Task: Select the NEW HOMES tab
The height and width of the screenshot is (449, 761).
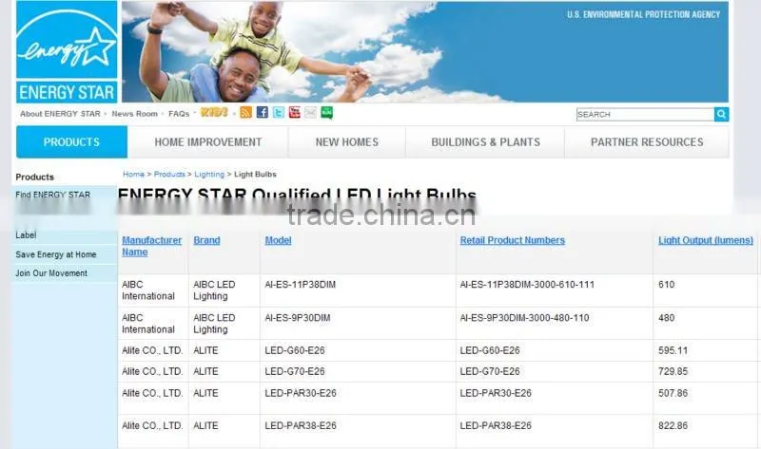Action: [347, 142]
